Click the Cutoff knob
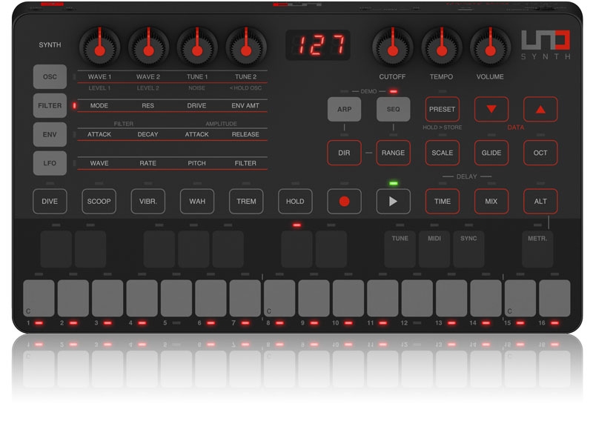Viewport: 593px width, 424px height. (392, 48)
